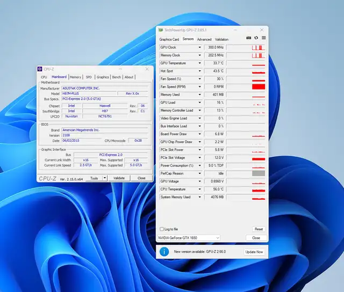Click the Nuvoton LPCIO field
344x292 pixels.
coord(71,116)
